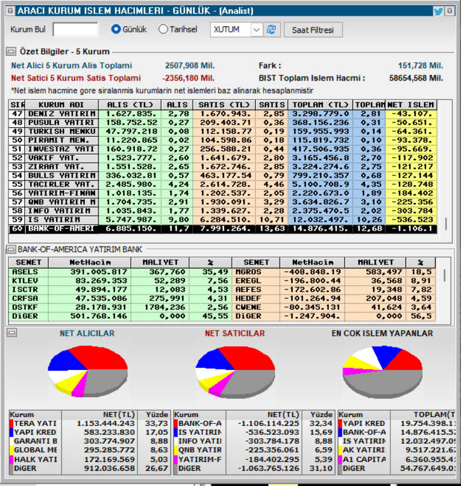
Task: Click the pin icon at title bar left
Action: tap(10, 11)
